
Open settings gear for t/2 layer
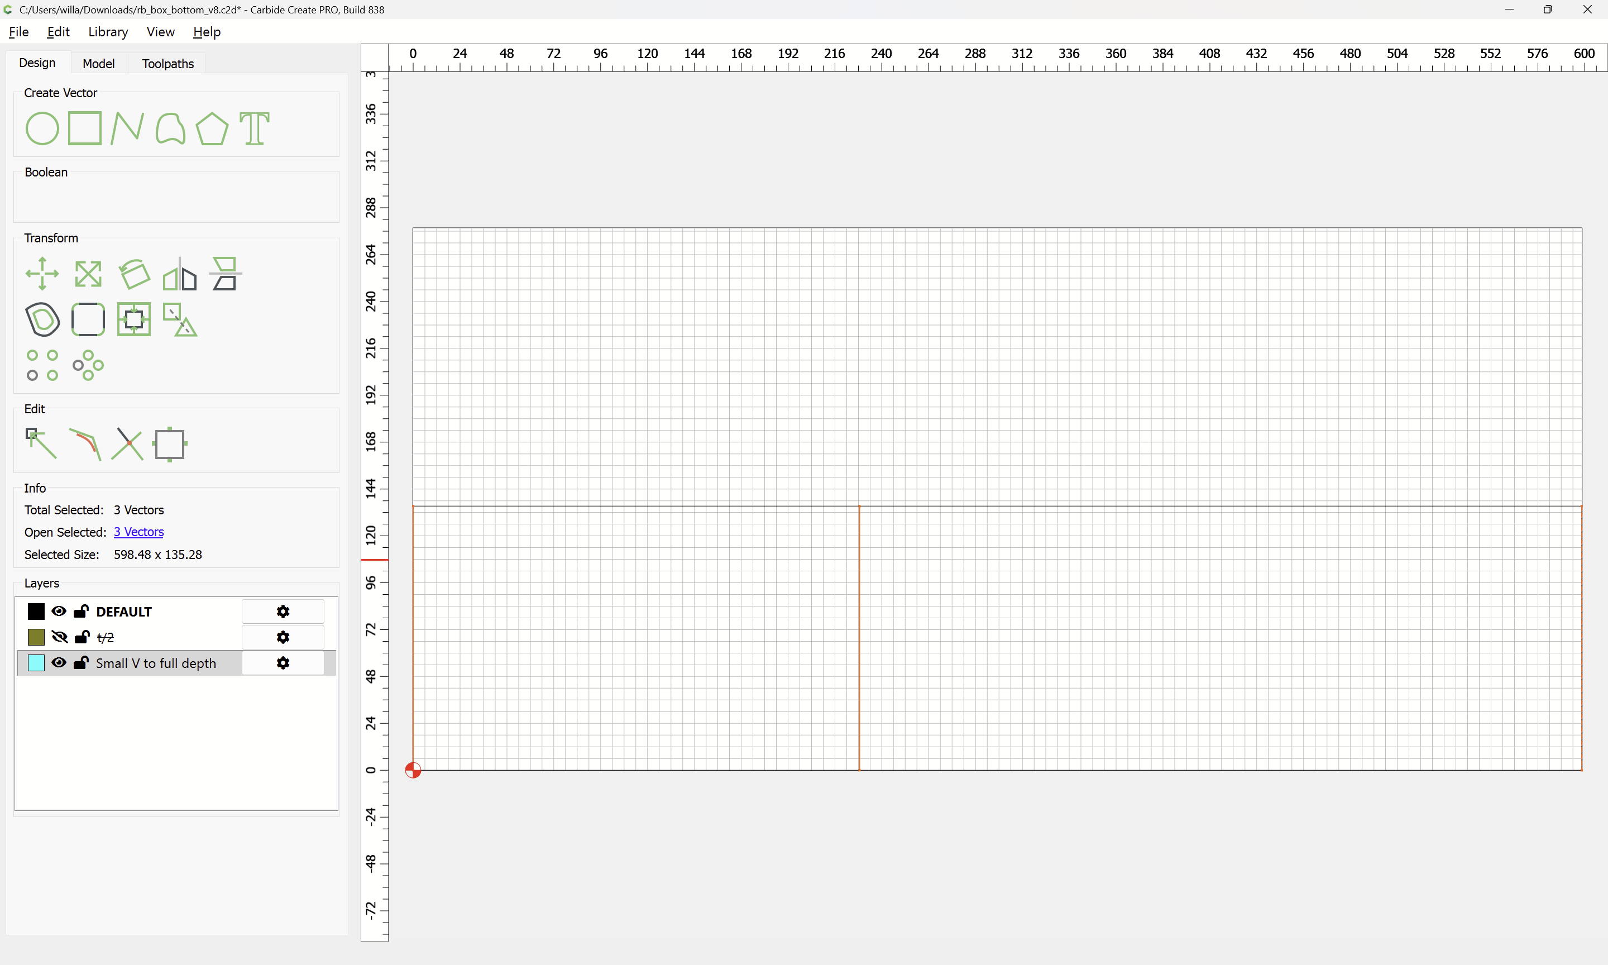pos(283,637)
